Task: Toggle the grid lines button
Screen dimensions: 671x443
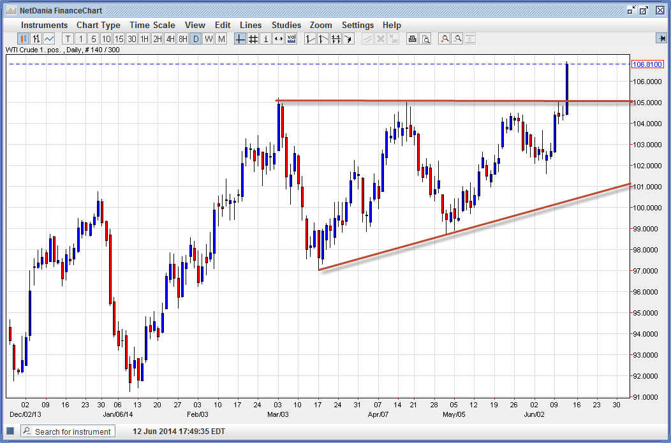Action: coord(253,39)
